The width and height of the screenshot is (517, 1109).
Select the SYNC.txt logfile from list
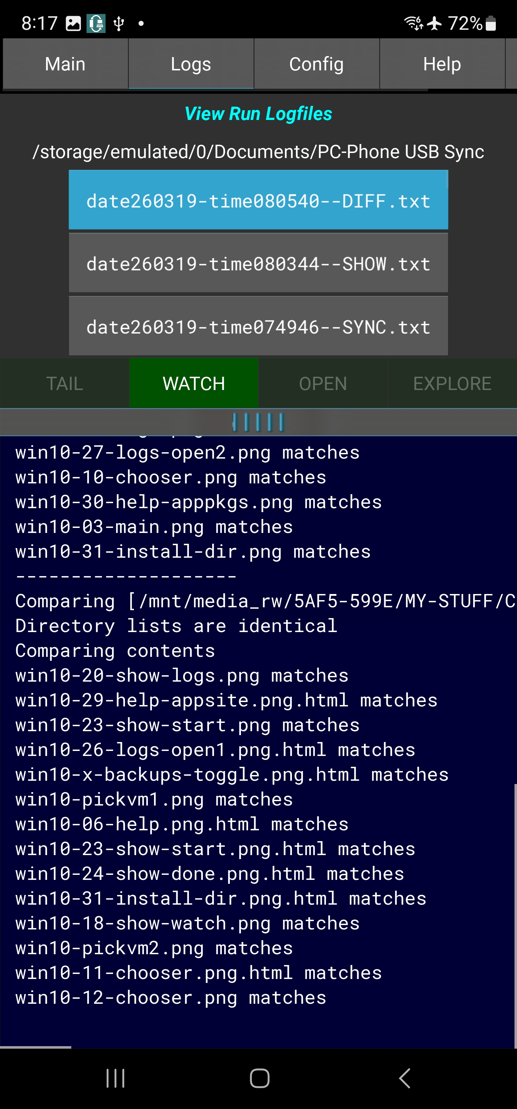258,326
